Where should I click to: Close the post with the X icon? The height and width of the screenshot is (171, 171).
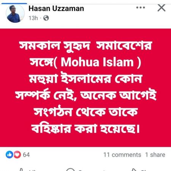[x=161, y=8]
